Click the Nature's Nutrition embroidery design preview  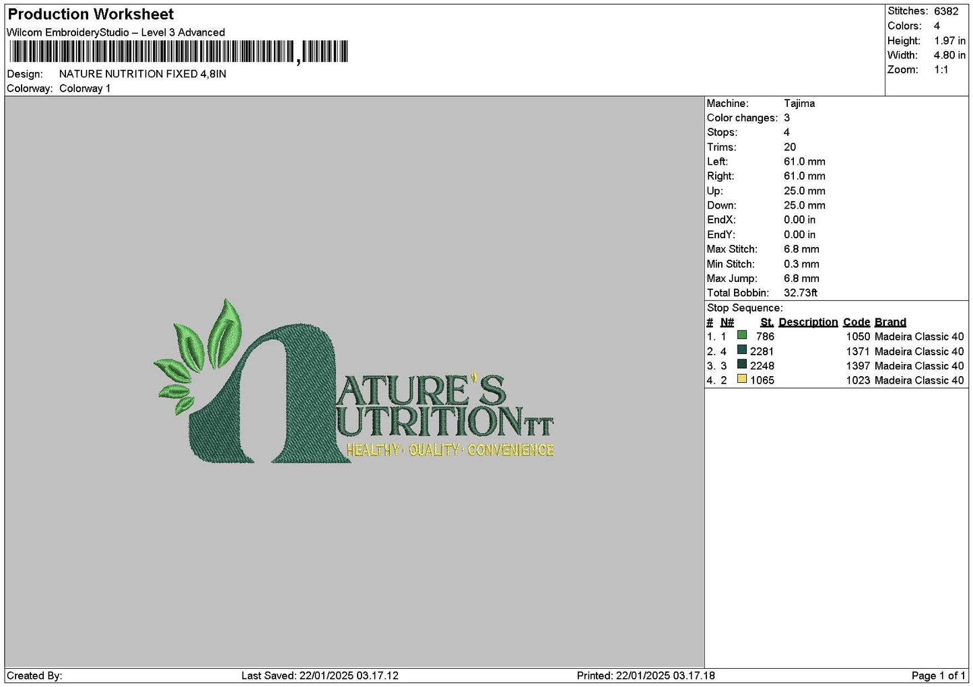(354, 382)
